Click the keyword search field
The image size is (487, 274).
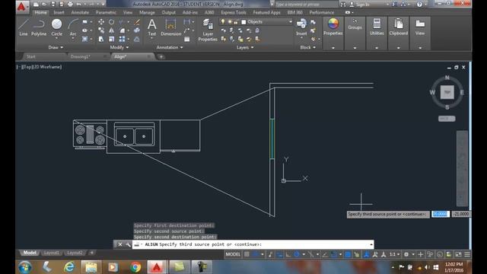pyautogui.click(x=307, y=5)
